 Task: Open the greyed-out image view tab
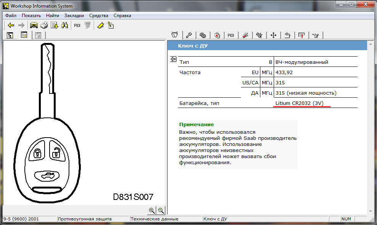(x=38, y=35)
